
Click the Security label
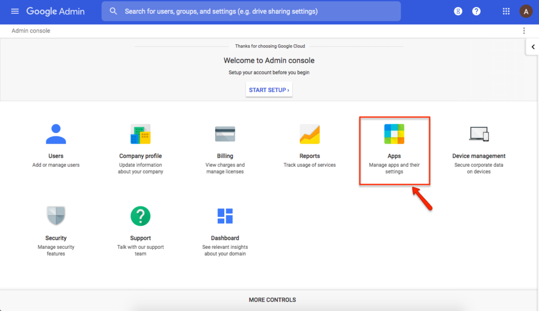tap(56, 238)
